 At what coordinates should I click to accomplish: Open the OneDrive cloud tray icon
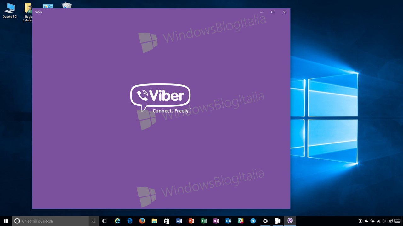tap(366, 221)
